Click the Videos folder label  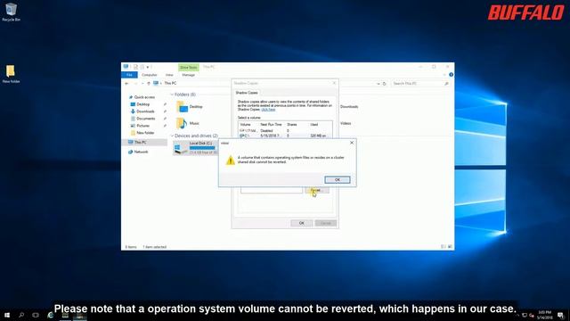tap(346, 123)
